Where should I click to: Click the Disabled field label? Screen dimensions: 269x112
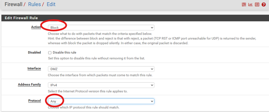click(34, 53)
